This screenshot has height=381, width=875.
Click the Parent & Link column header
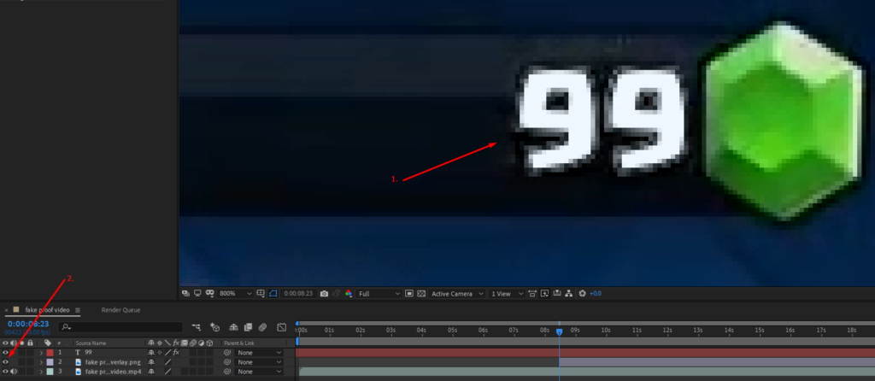click(x=239, y=343)
